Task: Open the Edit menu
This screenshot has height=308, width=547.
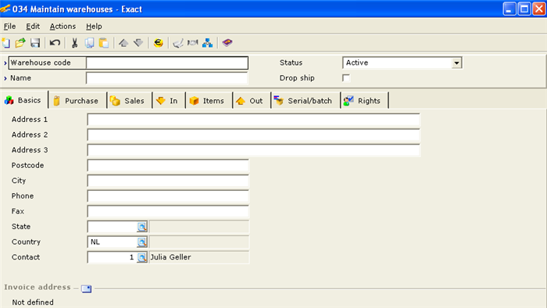Action: tap(33, 26)
